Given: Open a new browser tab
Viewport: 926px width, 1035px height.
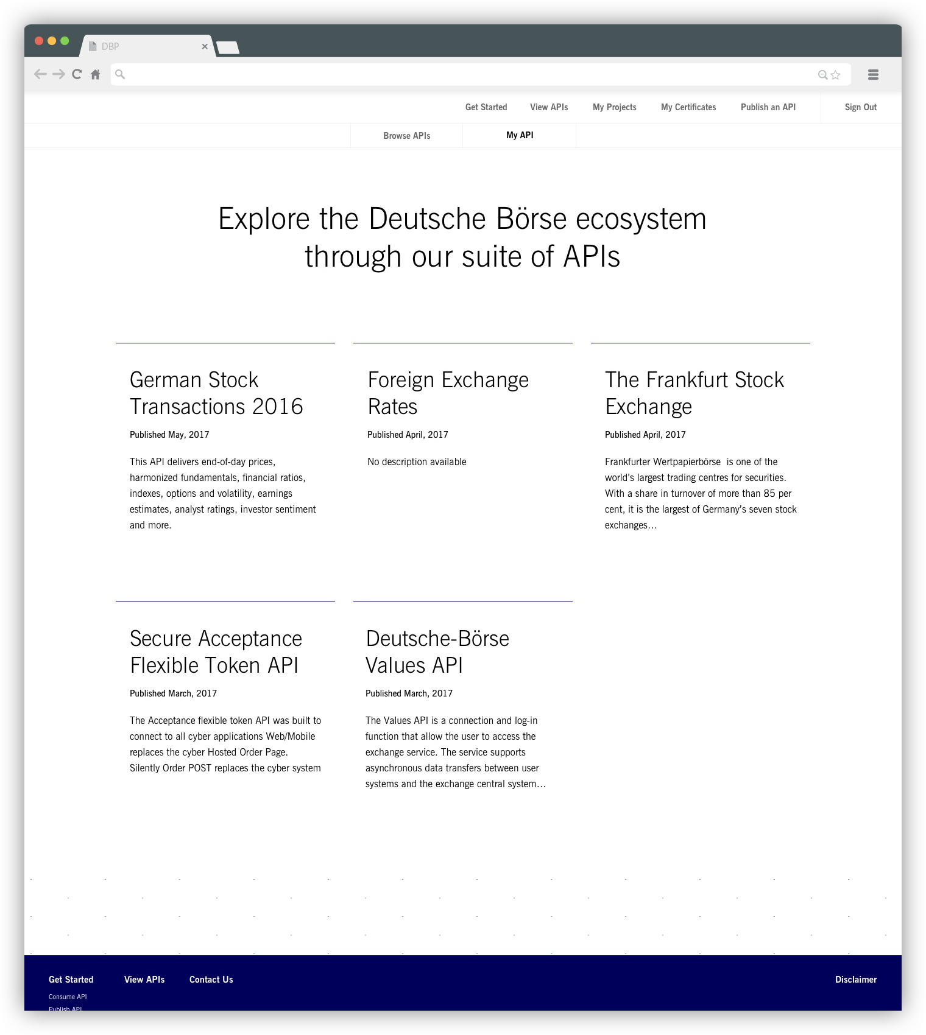Looking at the screenshot, I should coord(228,47).
